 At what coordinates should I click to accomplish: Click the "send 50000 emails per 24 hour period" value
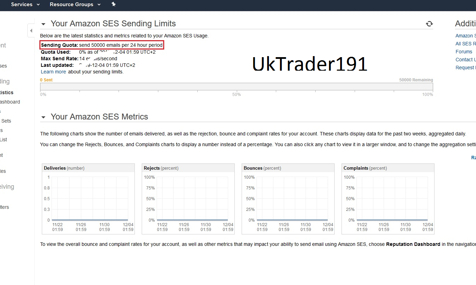(121, 45)
